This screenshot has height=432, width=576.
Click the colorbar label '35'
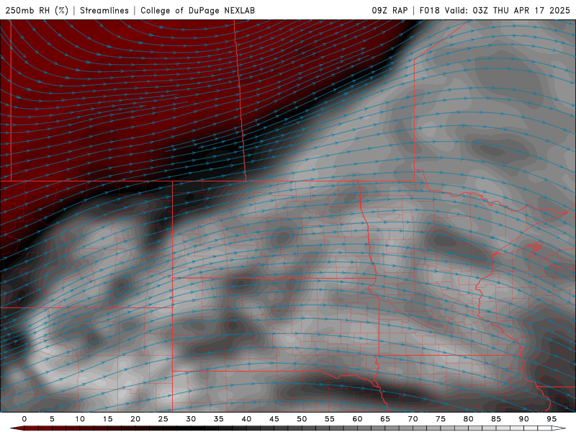pyautogui.click(x=219, y=419)
